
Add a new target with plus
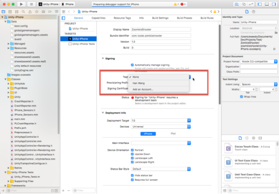click(63, 190)
